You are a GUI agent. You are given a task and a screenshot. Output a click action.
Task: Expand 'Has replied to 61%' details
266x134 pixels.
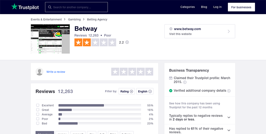[229, 130]
